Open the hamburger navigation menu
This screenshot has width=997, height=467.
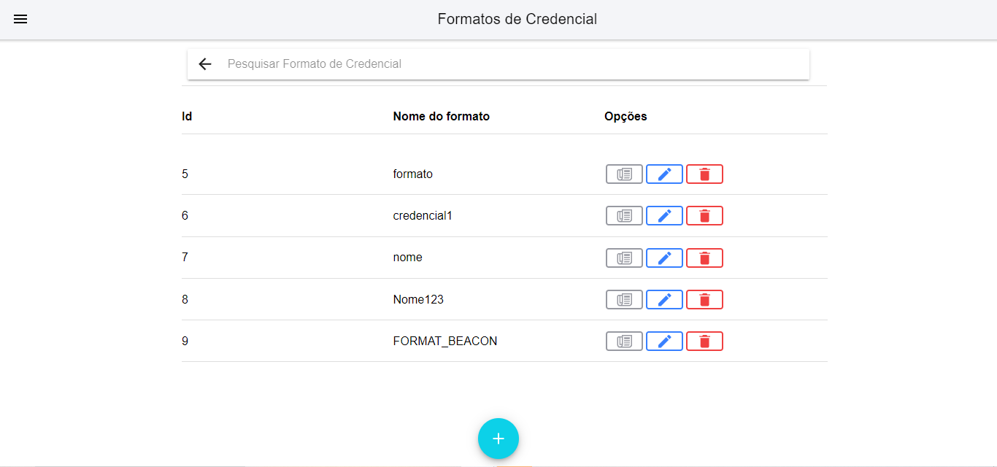pyautogui.click(x=20, y=20)
